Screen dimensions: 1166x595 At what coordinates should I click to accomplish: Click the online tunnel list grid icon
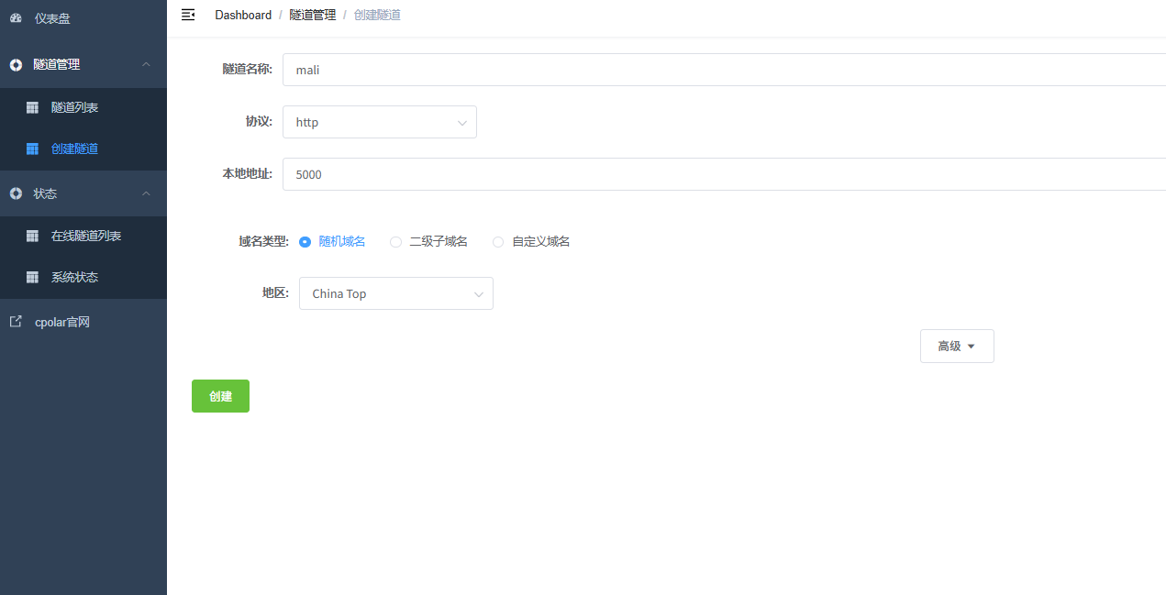click(x=32, y=236)
